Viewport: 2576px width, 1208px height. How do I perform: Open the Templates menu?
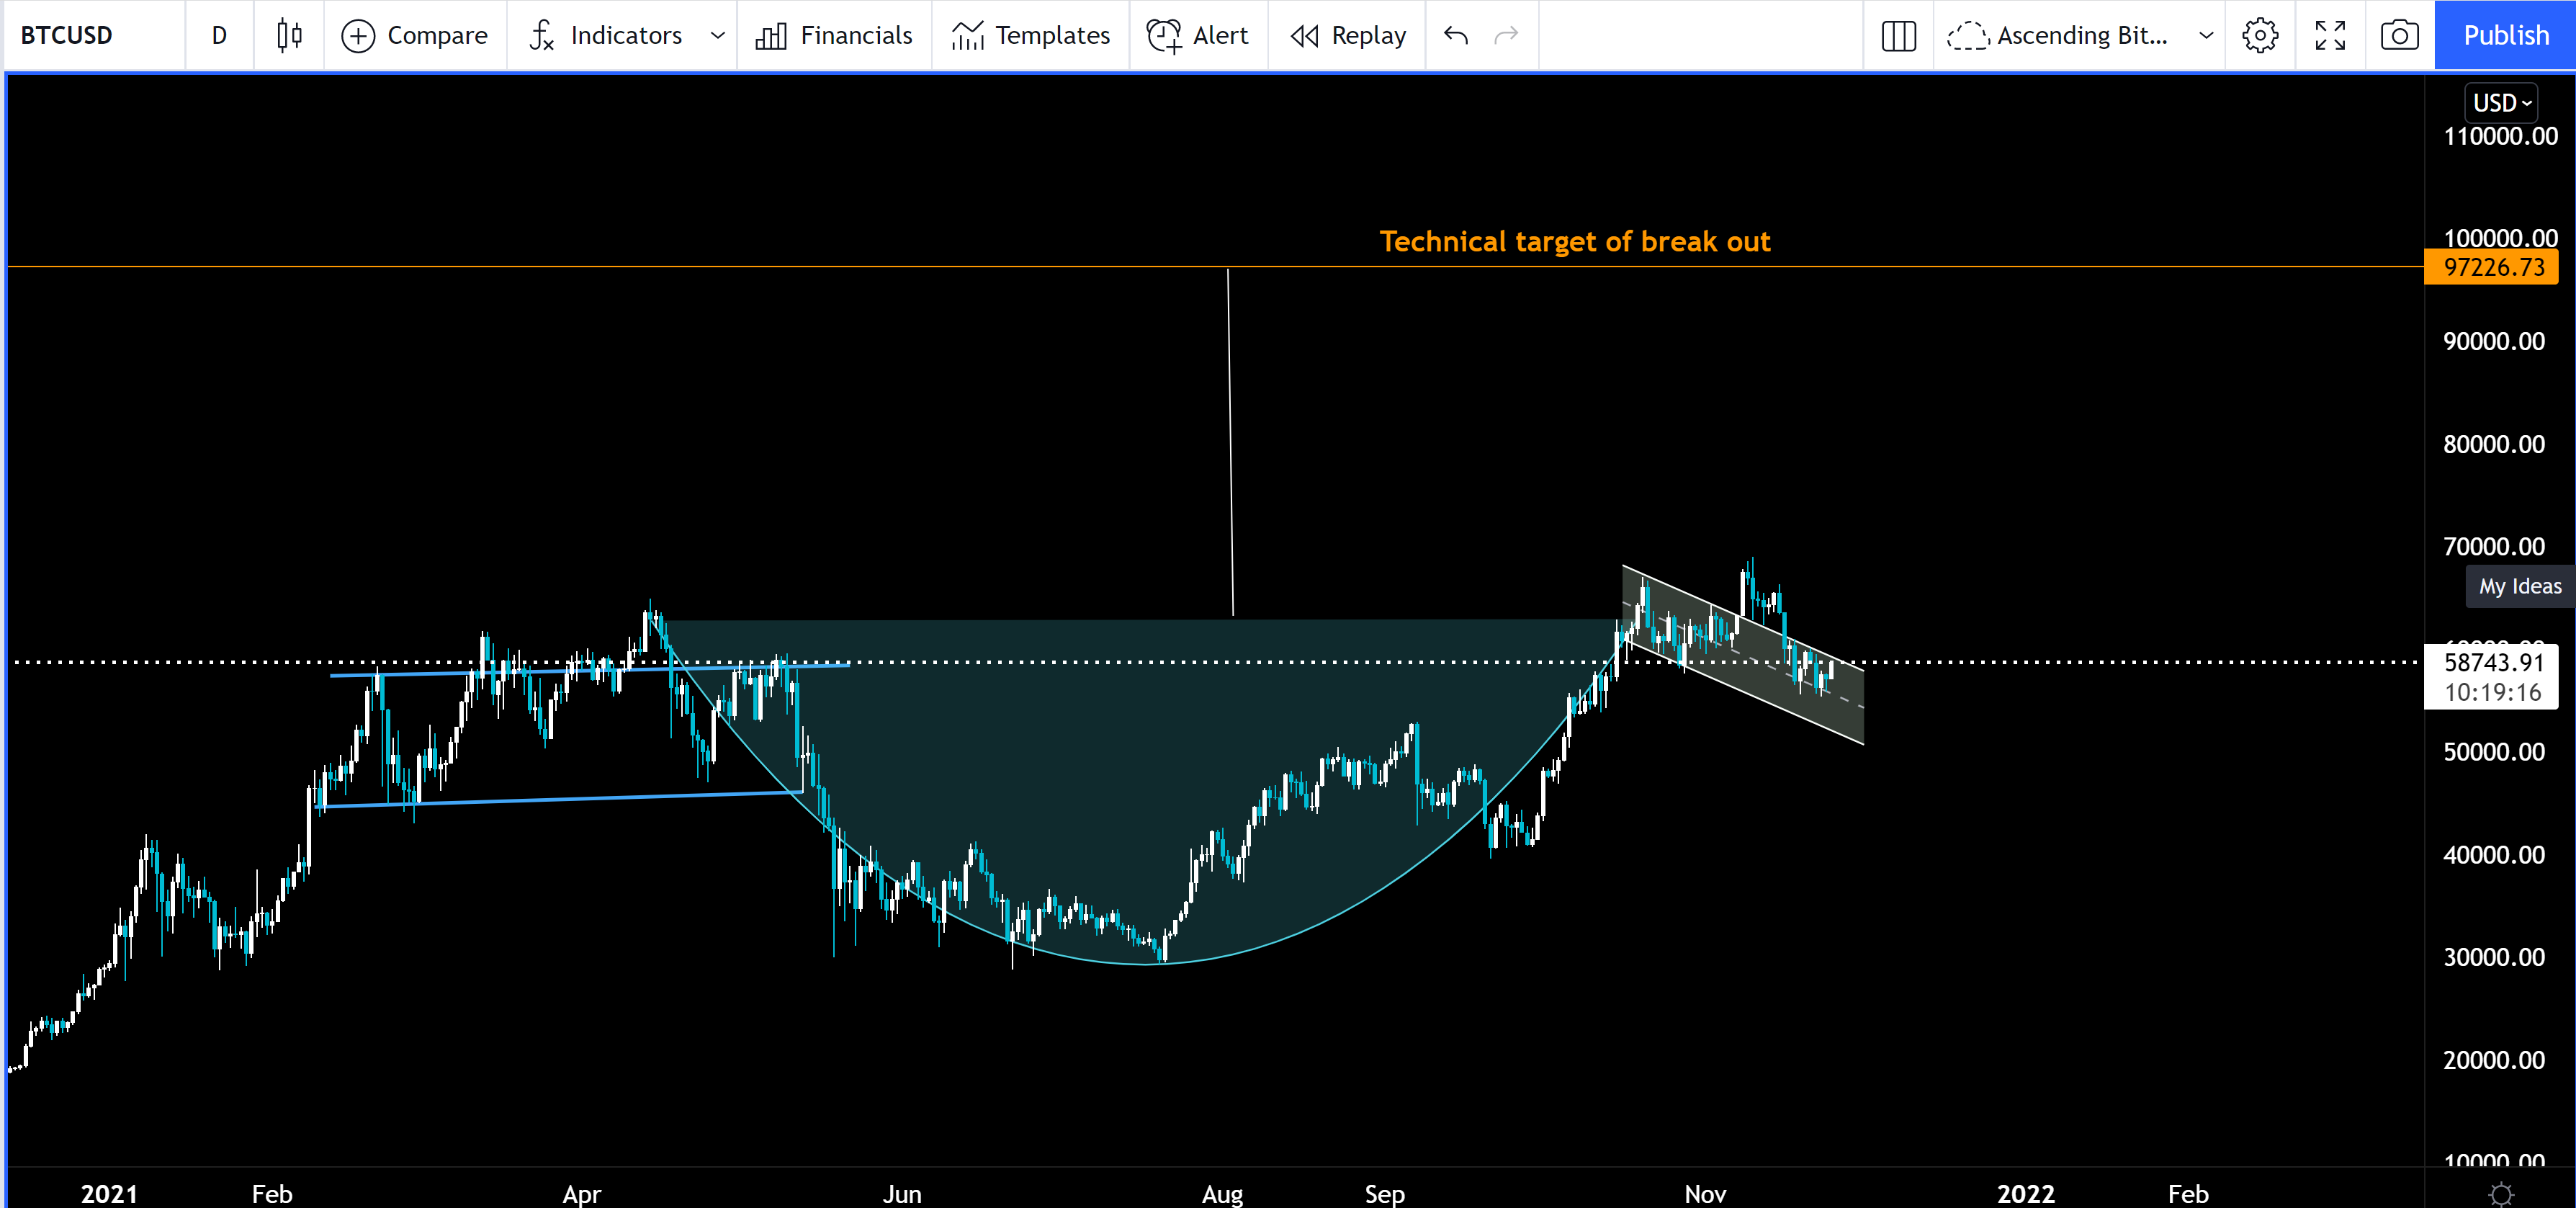point(1031,36)
